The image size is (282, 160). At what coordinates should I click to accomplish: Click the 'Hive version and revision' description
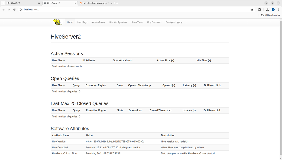tap(175, 141)
